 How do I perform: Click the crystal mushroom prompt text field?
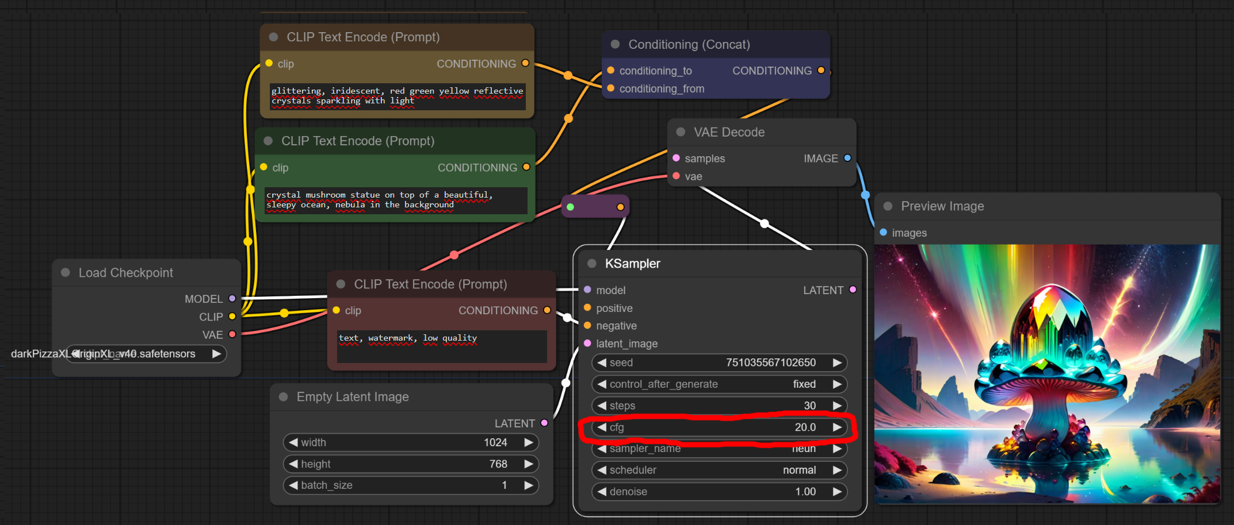(395, 200)
